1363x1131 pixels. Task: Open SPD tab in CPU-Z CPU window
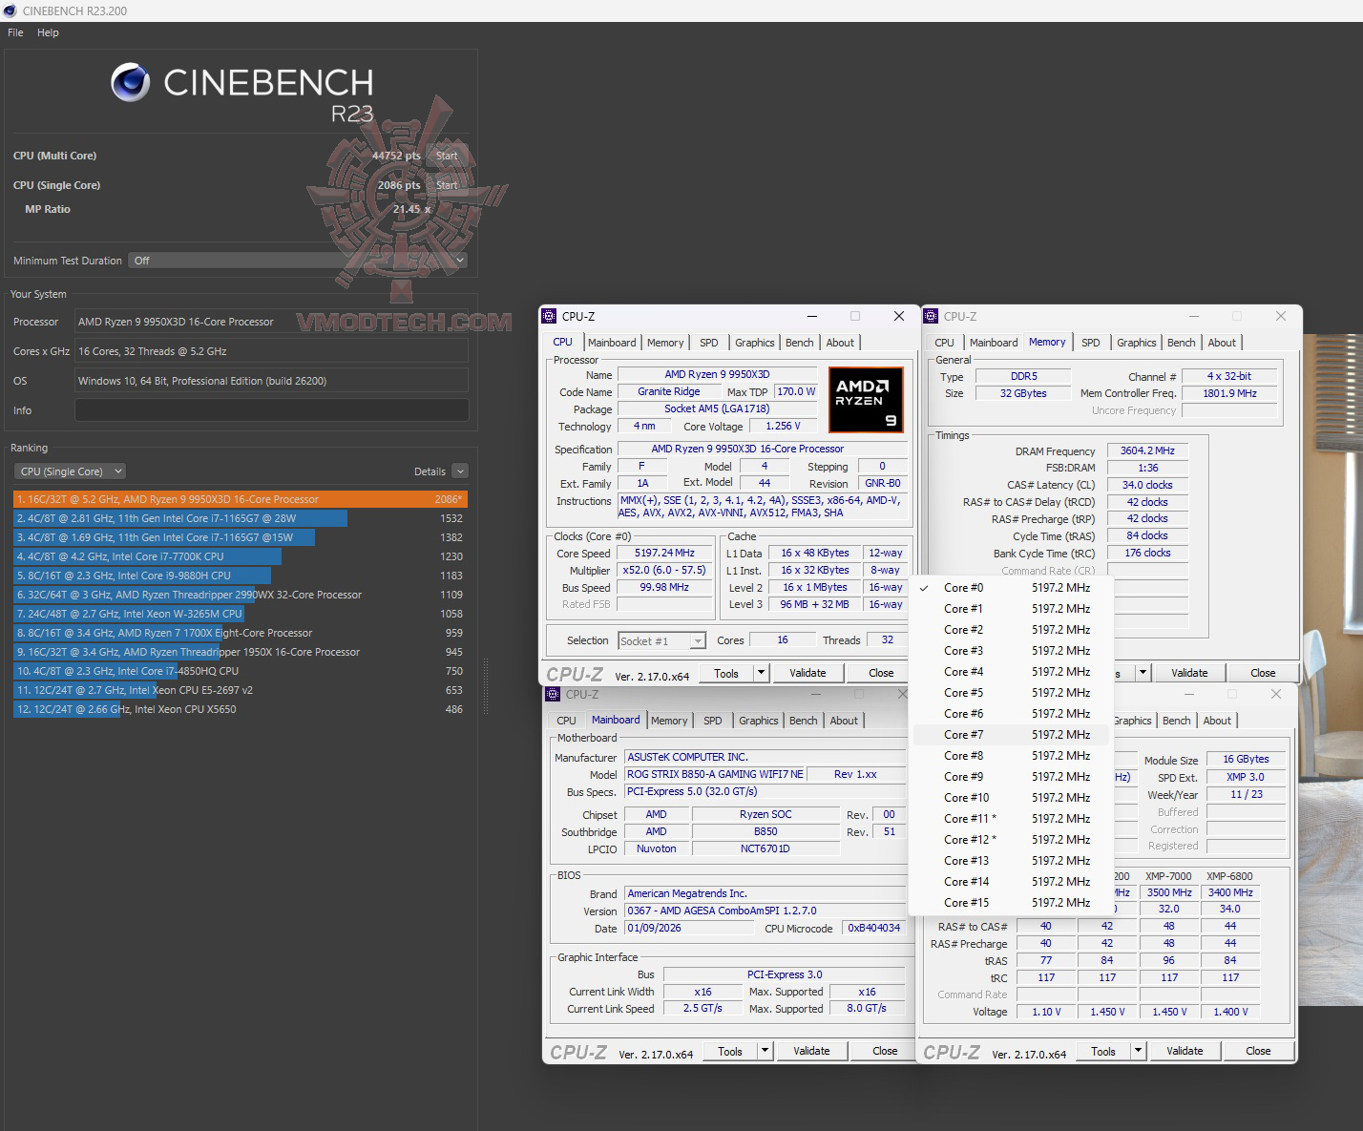point(708,343)
